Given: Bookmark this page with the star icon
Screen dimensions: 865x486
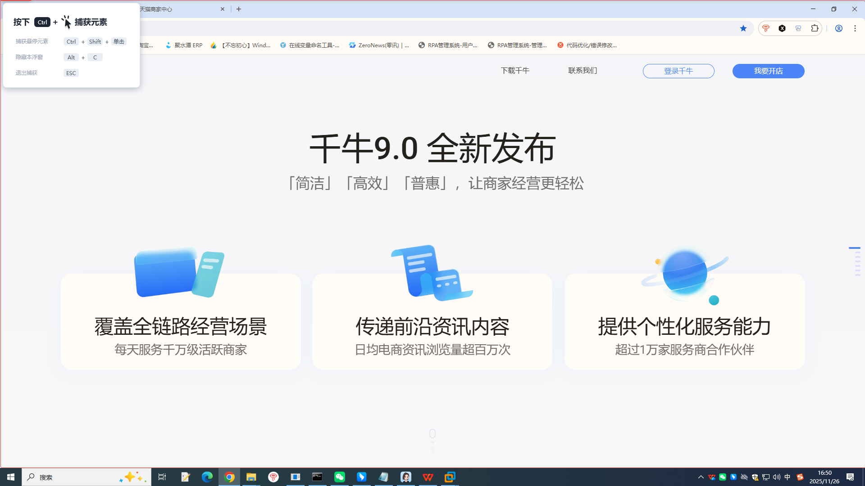Looking at the screenshot, I should tap(743, 28).
